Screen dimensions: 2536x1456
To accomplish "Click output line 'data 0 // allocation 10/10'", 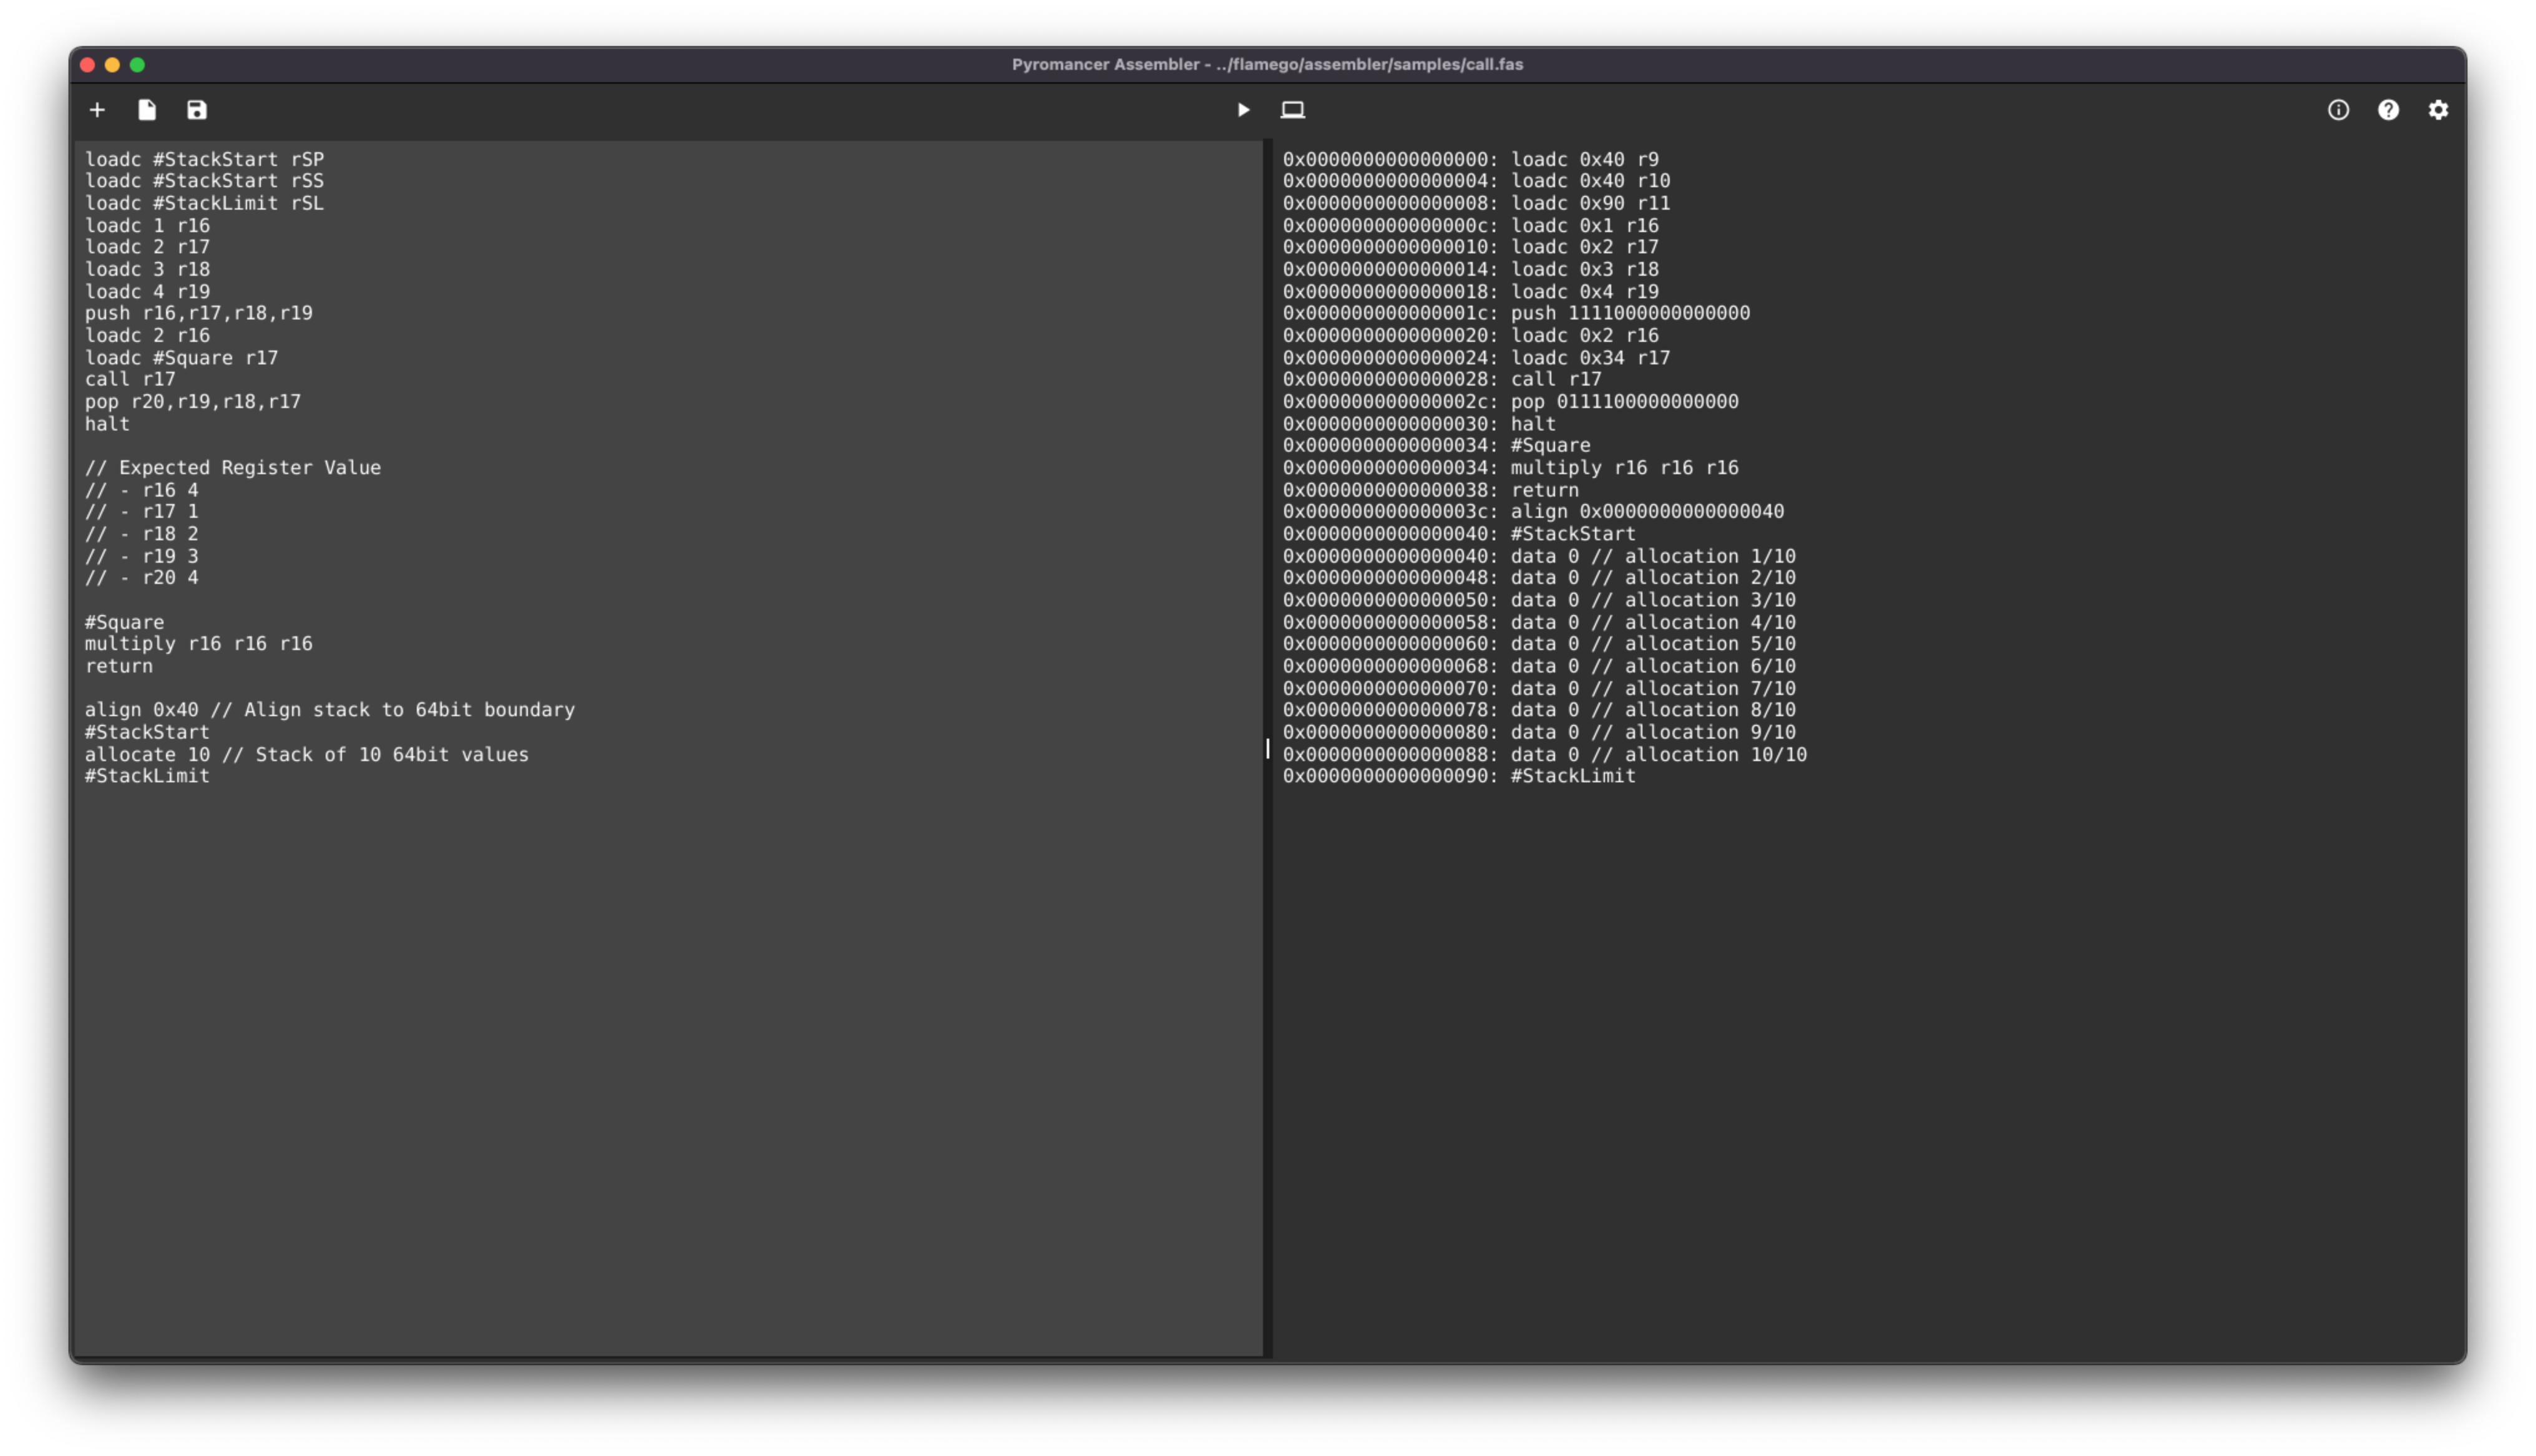I will click(1545, 755).
